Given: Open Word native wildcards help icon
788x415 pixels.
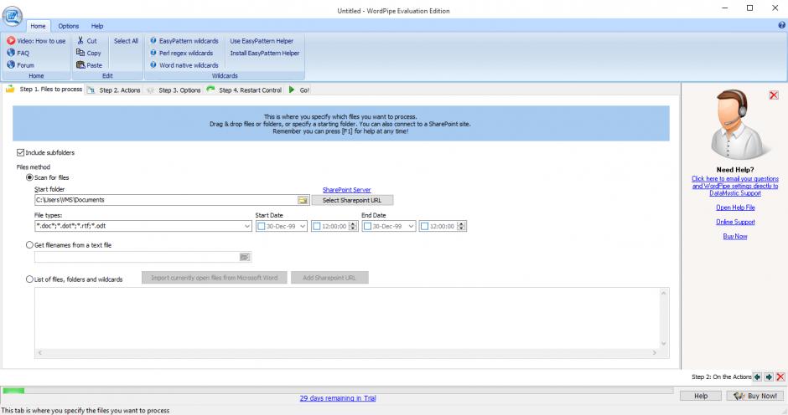Looking at the screenshot, I should pos(153,64).
